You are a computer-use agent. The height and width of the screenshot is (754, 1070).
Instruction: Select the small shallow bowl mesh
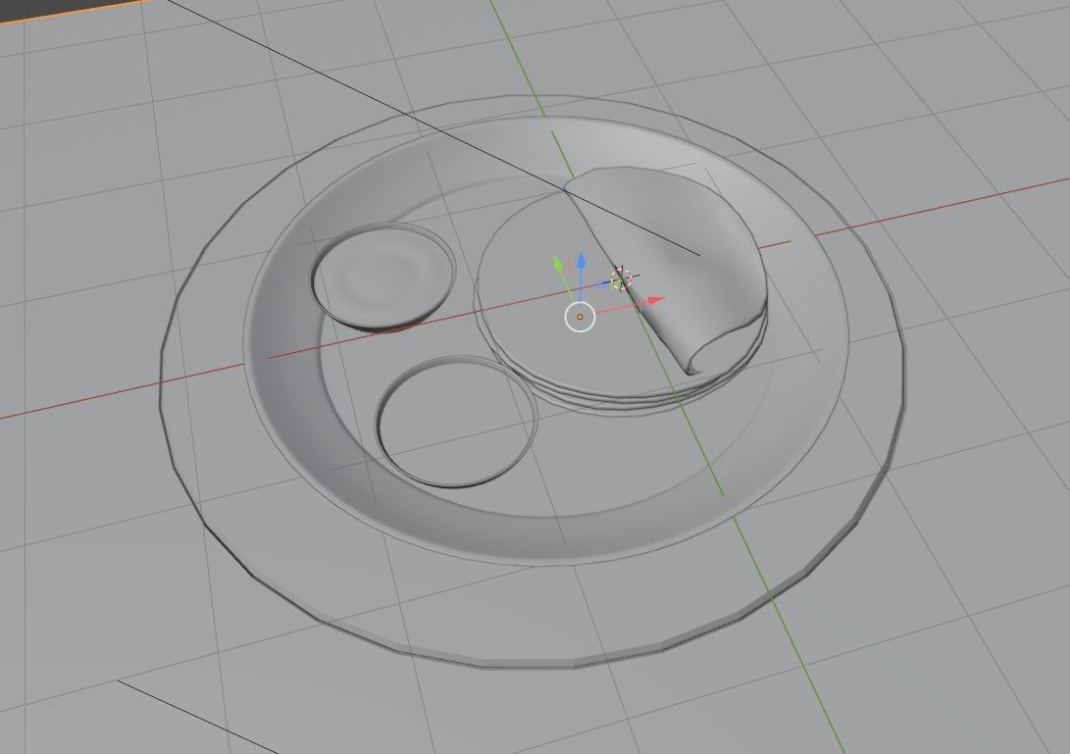click(x=382, y=276)
